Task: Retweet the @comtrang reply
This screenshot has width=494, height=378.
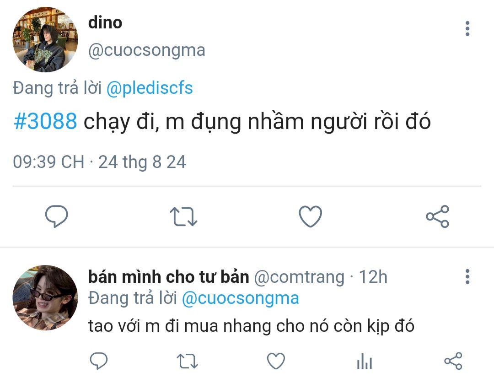Action: [x=187, y=361]
